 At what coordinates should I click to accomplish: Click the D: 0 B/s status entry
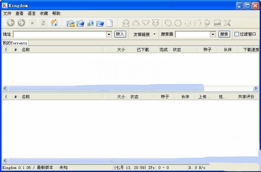[x=197, y=168]
